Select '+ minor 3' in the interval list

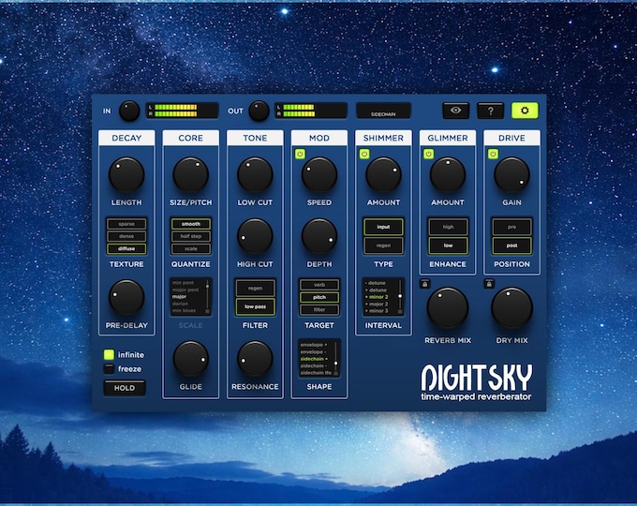point(377,311)
